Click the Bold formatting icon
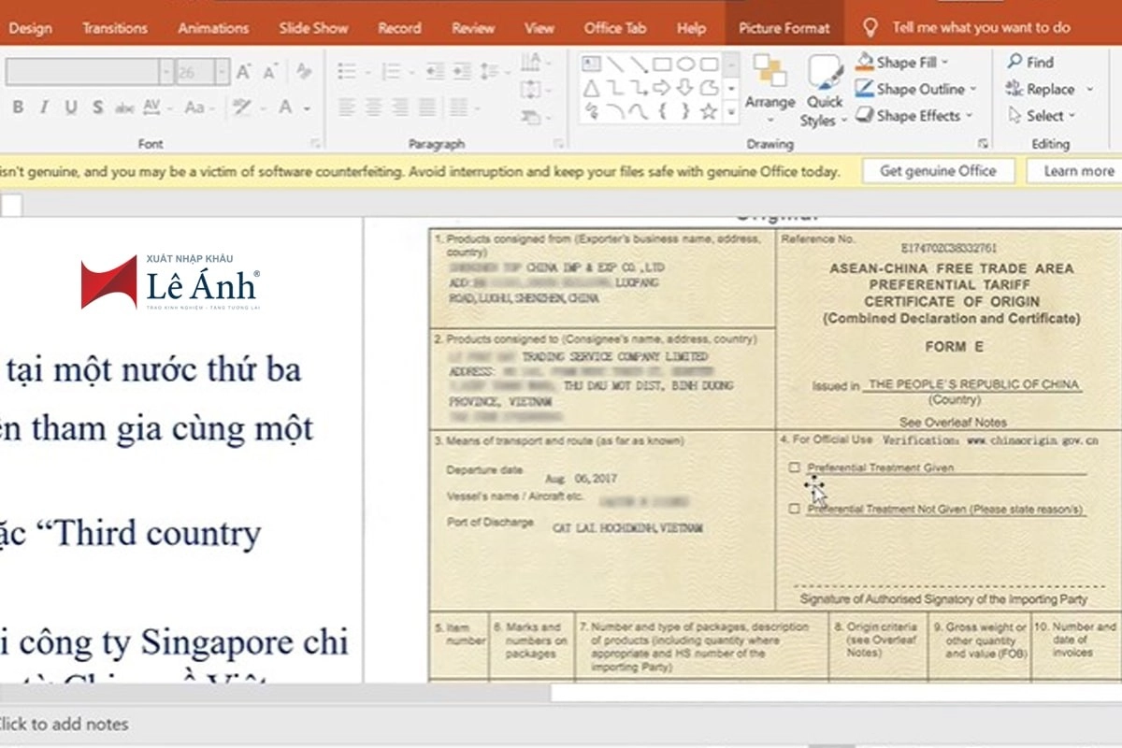This screenshot has height=748, width=1122. coord(17,108)
